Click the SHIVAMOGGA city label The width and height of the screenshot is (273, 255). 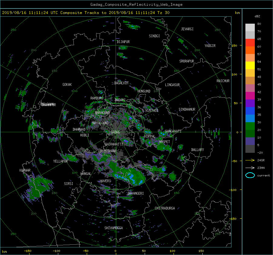tap(113, 228)
